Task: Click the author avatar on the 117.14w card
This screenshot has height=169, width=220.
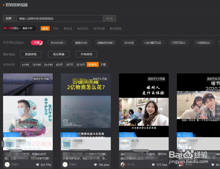Action: click(x=123, y=165)
